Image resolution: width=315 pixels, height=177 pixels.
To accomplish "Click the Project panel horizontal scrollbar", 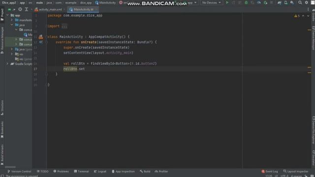I will [10, 167].
